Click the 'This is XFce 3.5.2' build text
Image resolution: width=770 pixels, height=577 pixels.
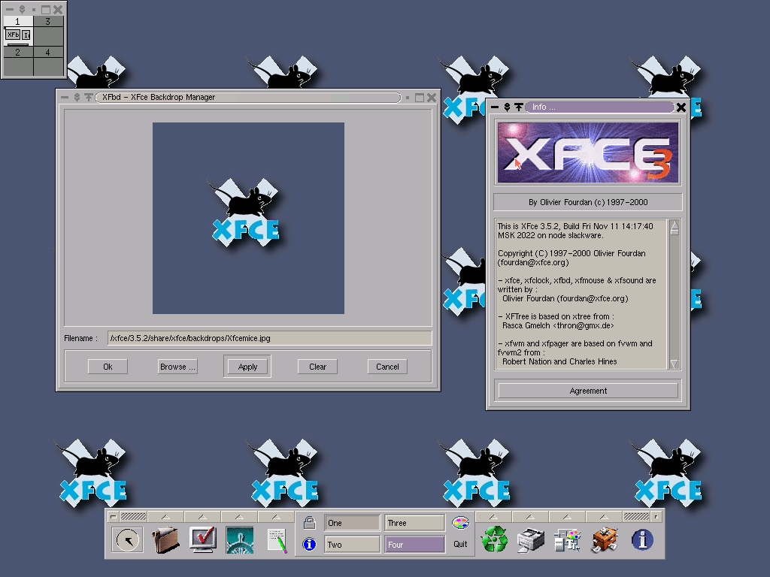coord(575,231)
